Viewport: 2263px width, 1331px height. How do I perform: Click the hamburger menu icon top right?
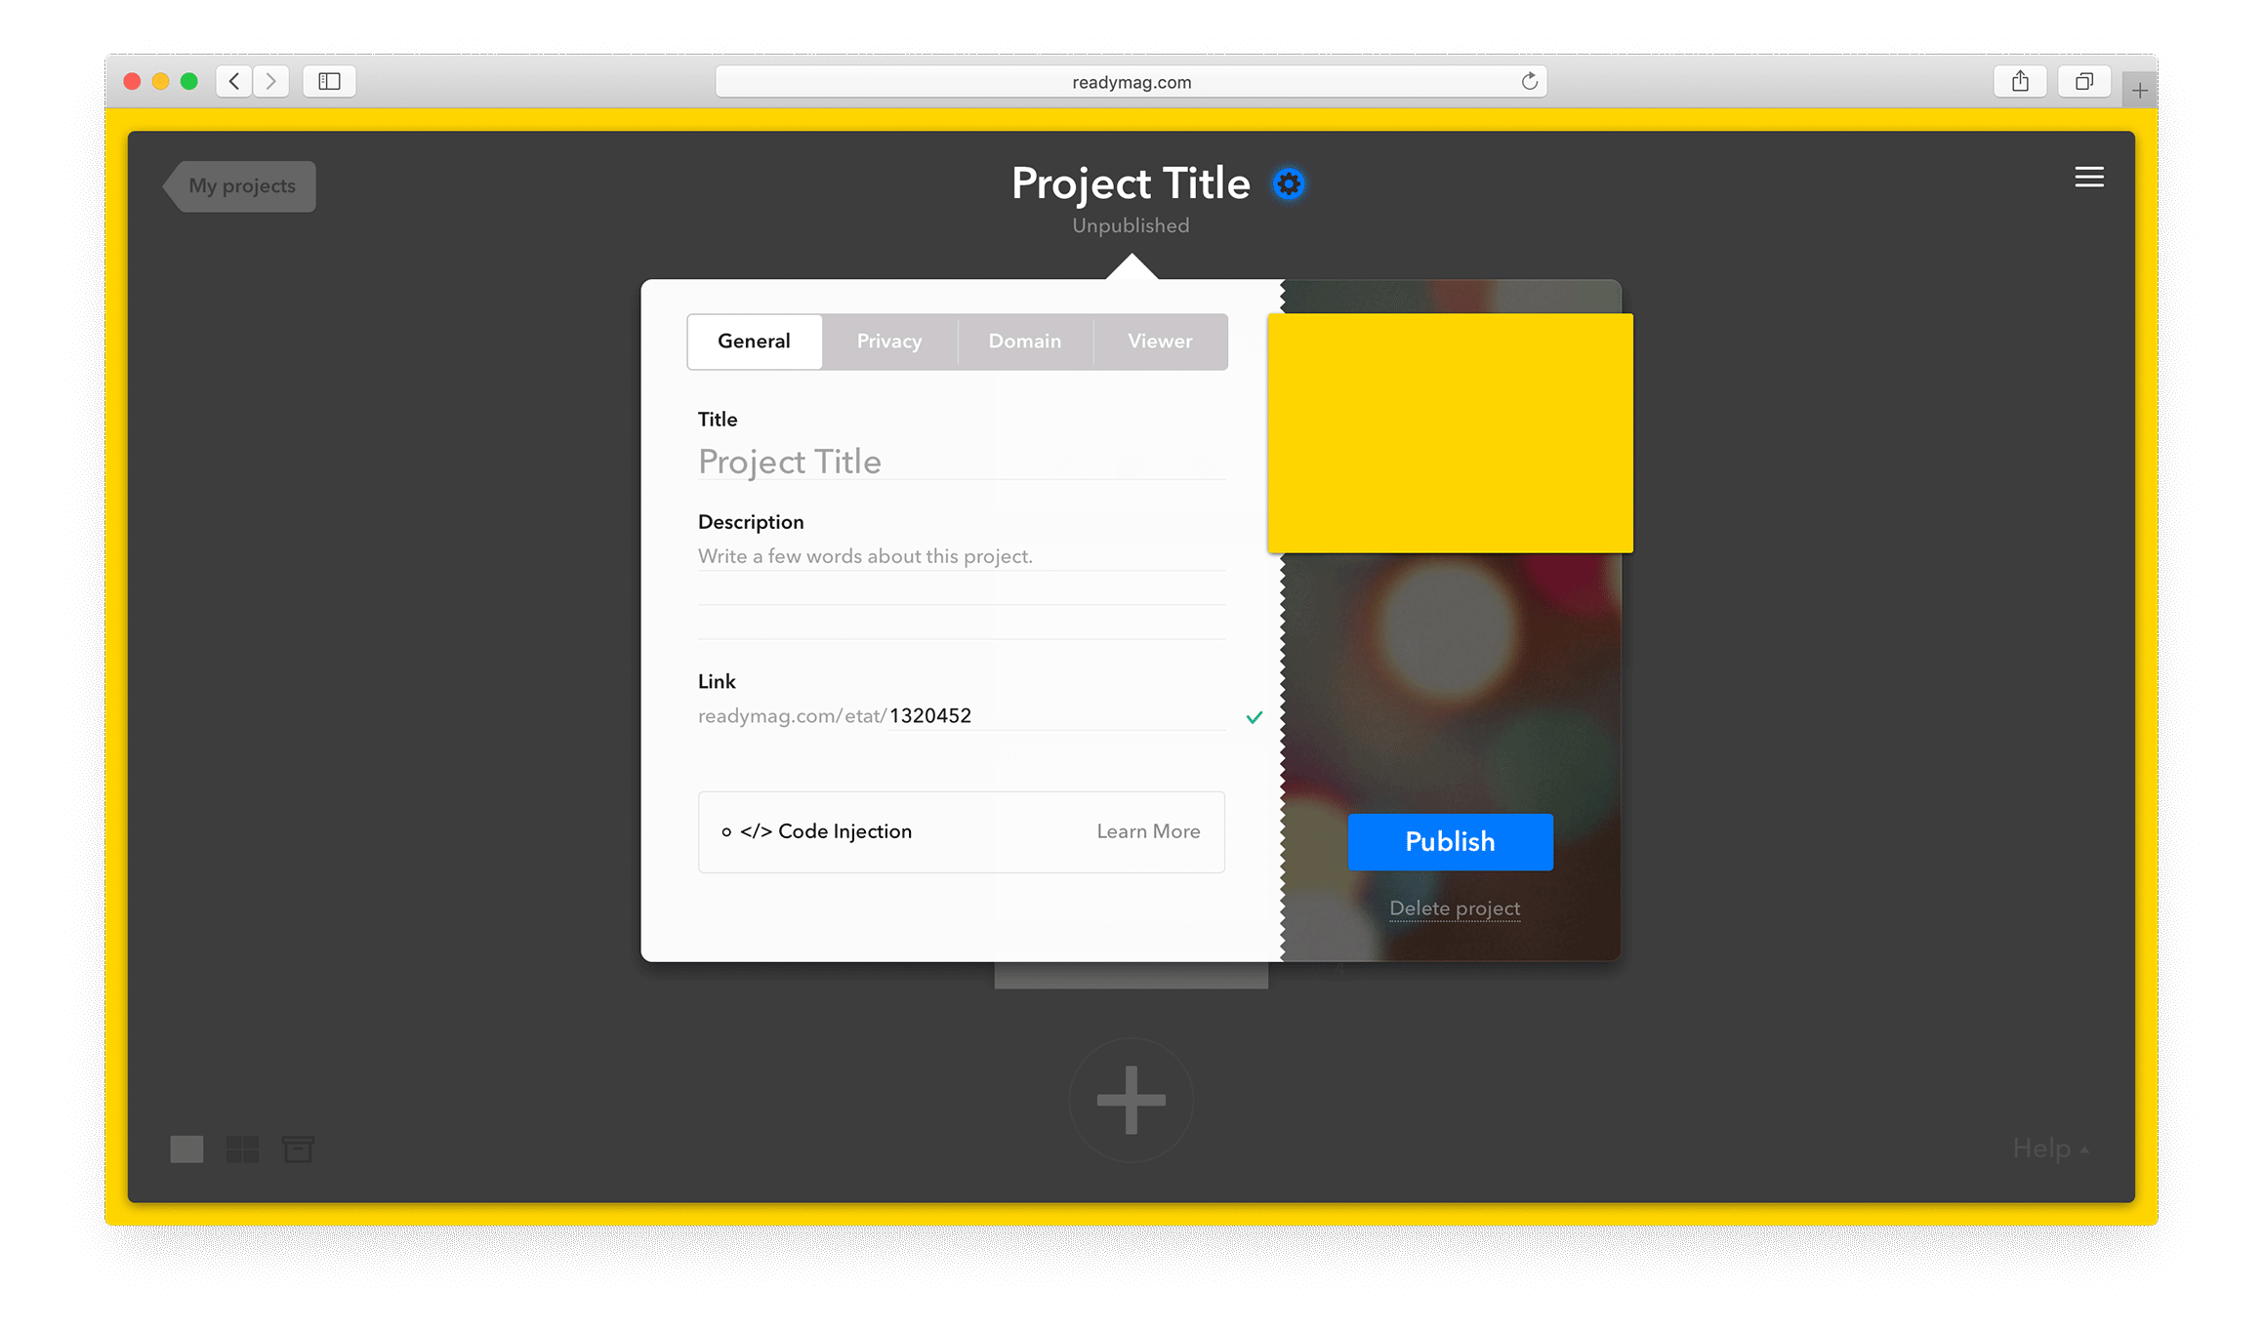pos(2088,178)
